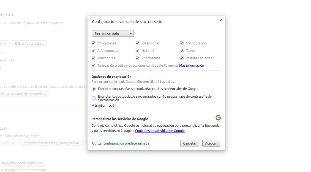Toggle the Historial checkbox

138,51
